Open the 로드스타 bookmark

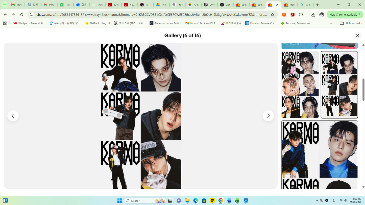[130, 23]
